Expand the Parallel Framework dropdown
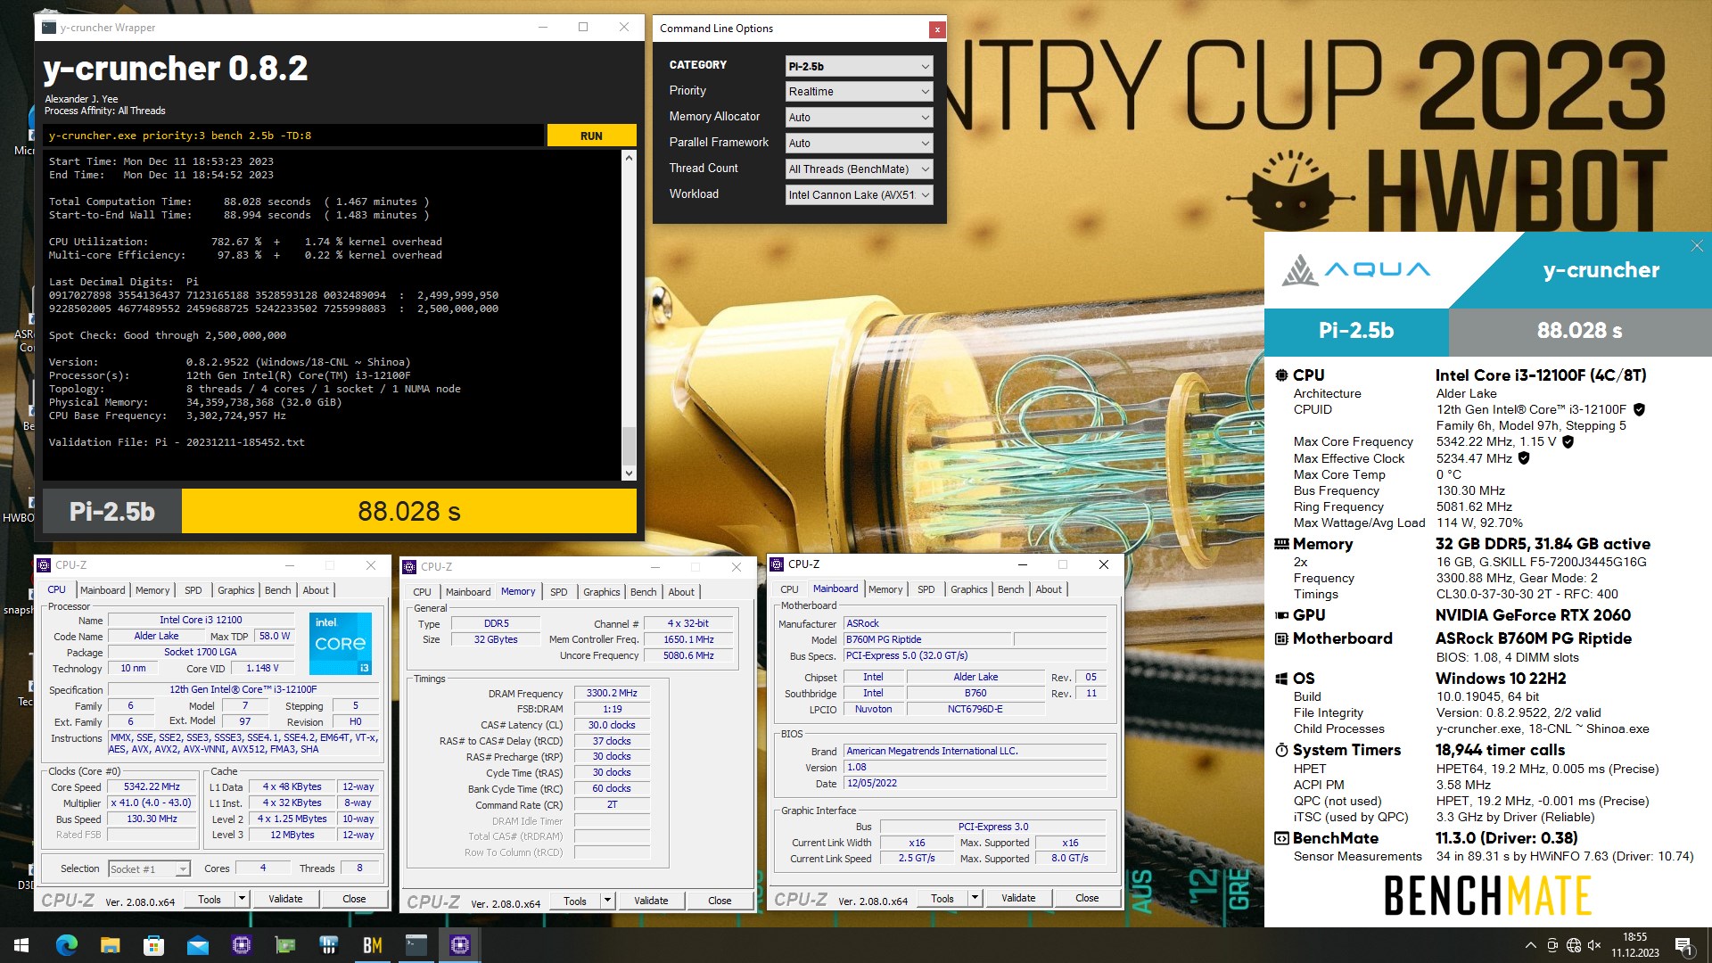The height and width of the screenshot is (963, 1712). point(860,144)
